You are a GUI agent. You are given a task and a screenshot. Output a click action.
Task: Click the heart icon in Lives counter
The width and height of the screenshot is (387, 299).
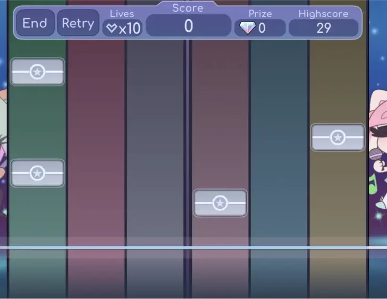coord(111,28)
